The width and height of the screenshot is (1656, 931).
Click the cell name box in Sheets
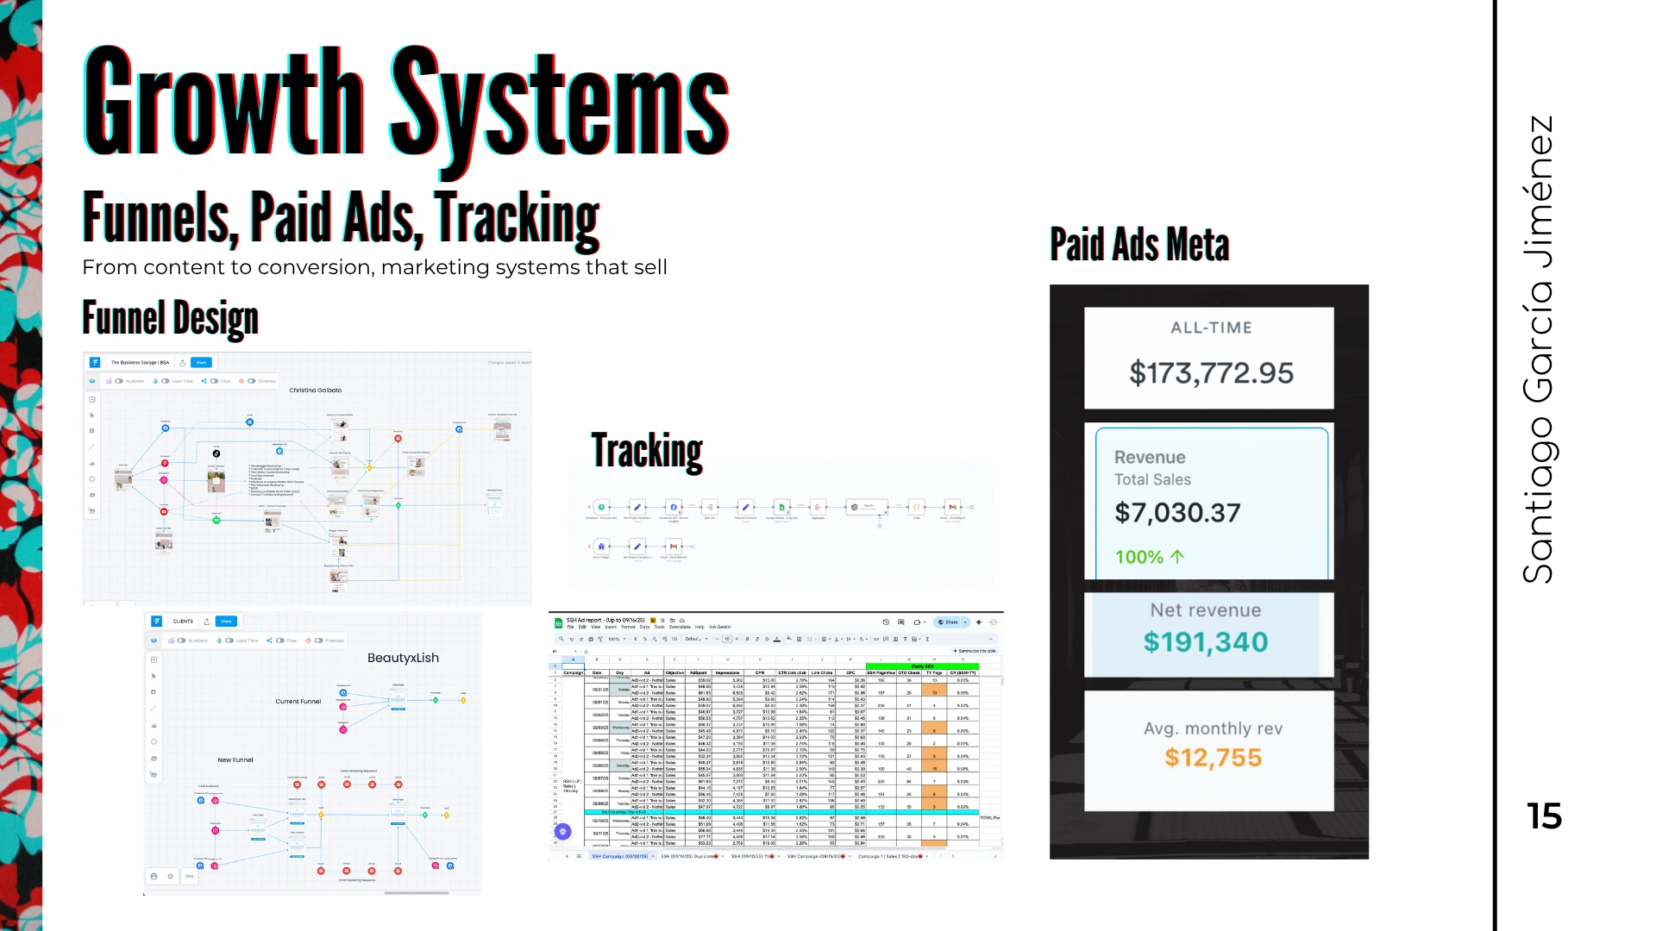tap(558, 651)
